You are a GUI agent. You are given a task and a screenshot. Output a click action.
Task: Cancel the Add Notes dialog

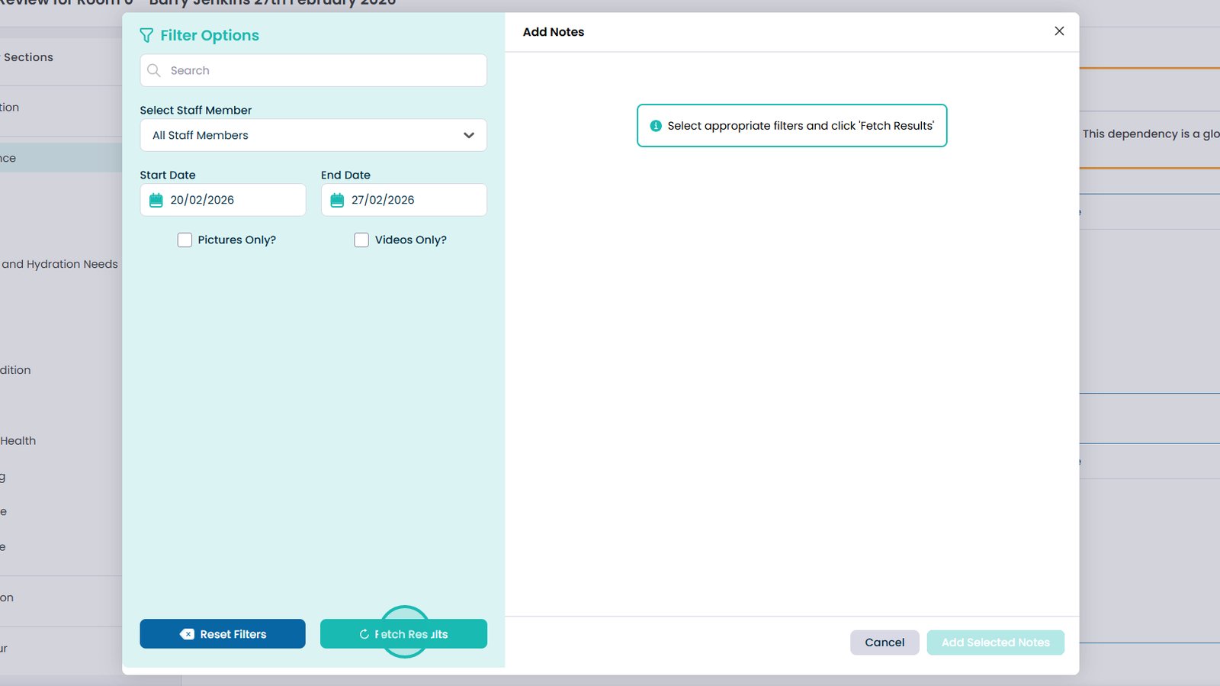(x=884, y=643)
